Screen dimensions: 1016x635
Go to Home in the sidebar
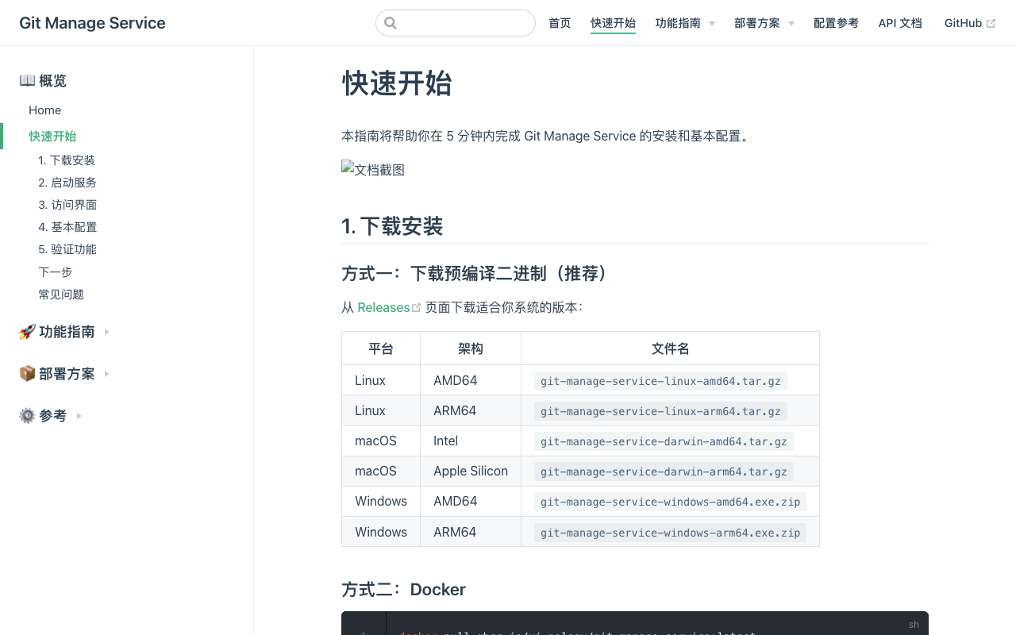[x=44, y=110]
